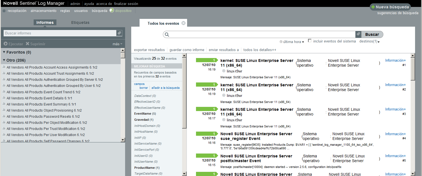The width and height of the screenshot is (422, 176).
Task: Click guardar como informe link
Action: 187,50
